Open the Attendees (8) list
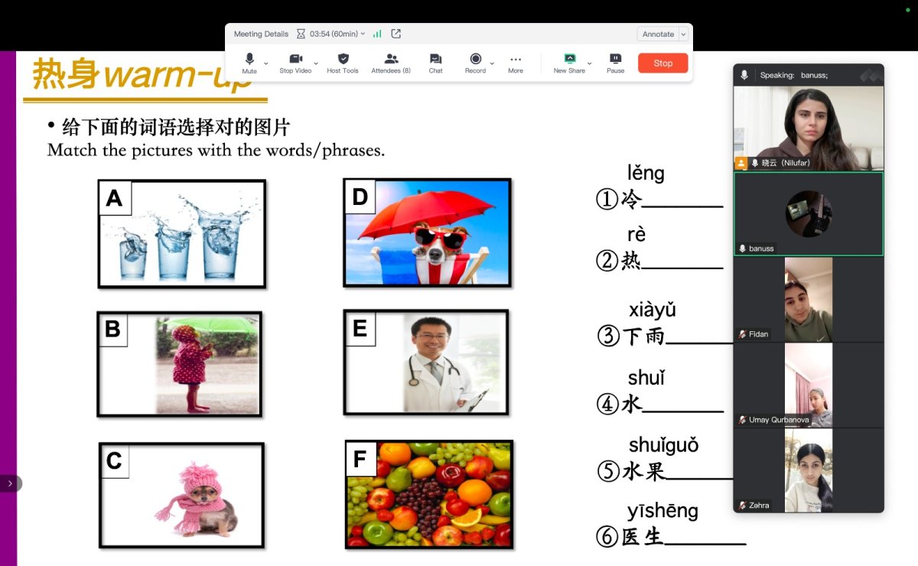918x566 pixels. point(391,63)
